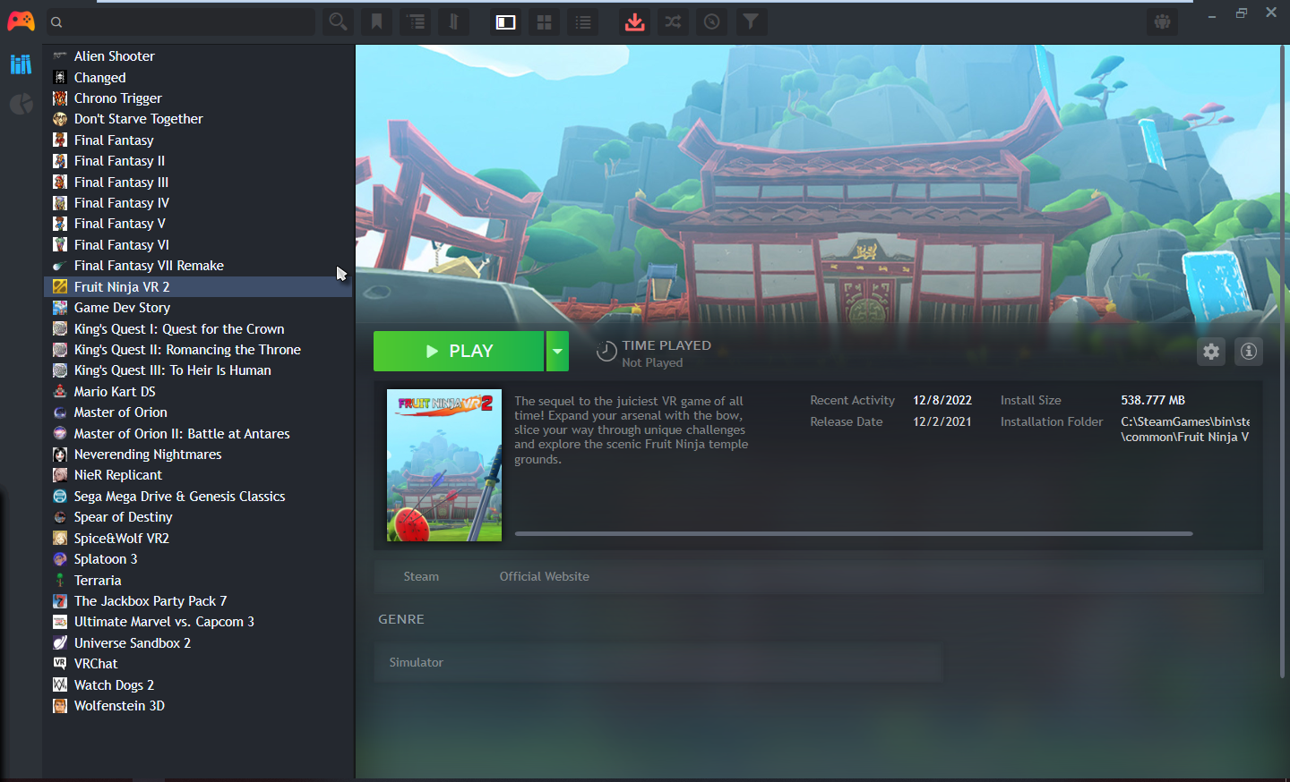
Task: Select Neverending Nightmares in the list
Action: click(x=198, y=455)
